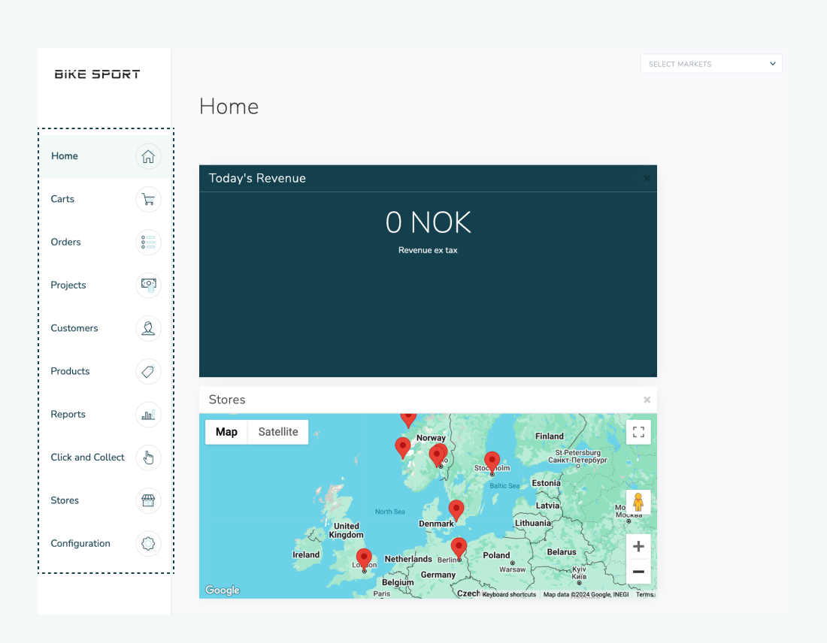Image resolution: width=827 pixels, height=643 pixels.
Task: Hide the Stores widget
Action: point(647,400)
